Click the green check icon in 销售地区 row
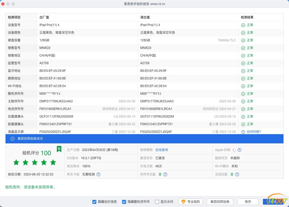This screenshot has width=289, height=207. tap(243, 55)
